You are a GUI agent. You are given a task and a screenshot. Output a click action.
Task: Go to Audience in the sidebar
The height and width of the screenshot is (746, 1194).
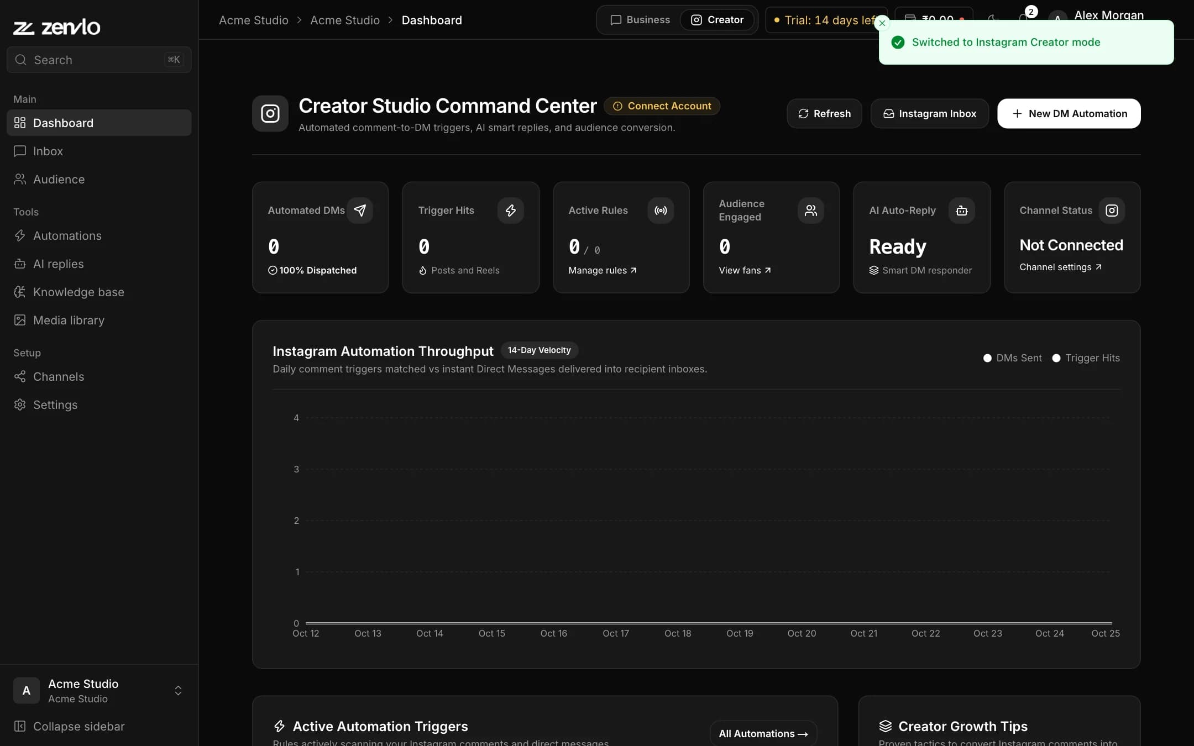99,179
